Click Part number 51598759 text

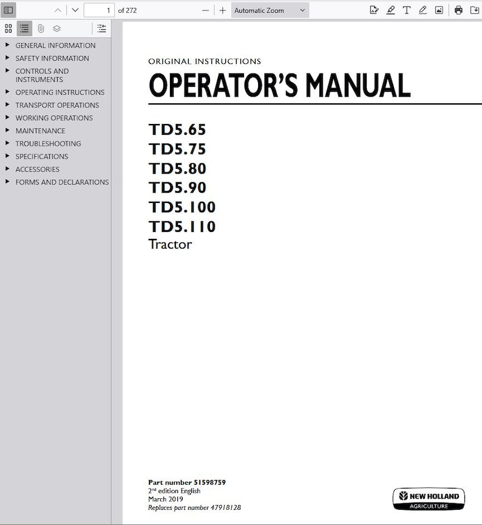(x=187, y=482)
